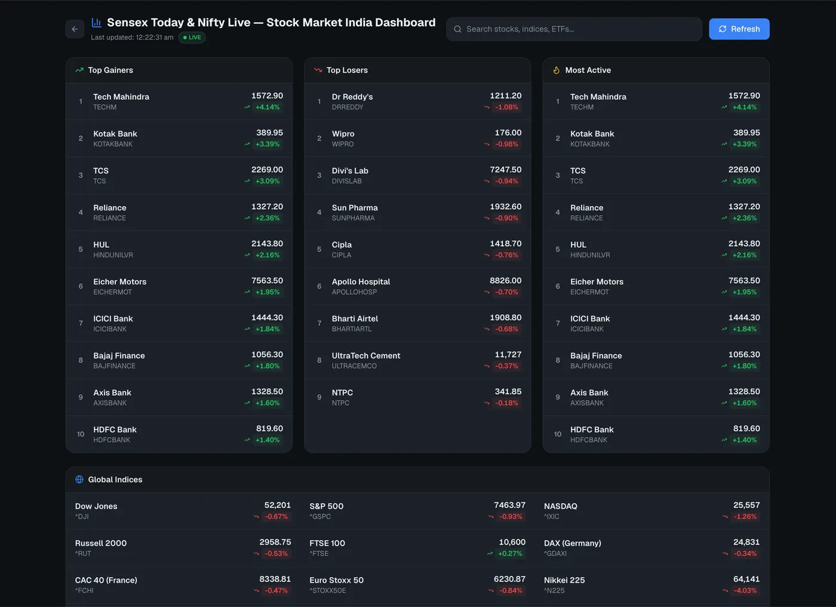This screenshot has height=607, width=836.
Task: Click -4.03% badge for Nikkei 225
Action: [x=745, y=591]
